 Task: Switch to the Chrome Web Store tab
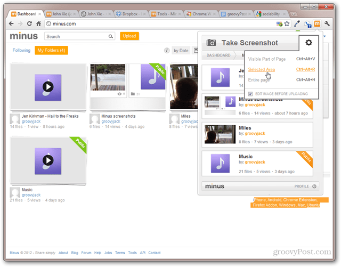coord(201,14)
